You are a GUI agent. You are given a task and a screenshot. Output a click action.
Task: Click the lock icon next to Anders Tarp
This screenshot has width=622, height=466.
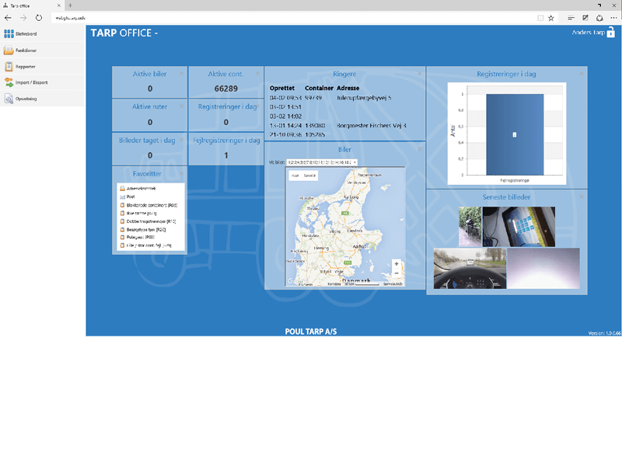point(611,32)
